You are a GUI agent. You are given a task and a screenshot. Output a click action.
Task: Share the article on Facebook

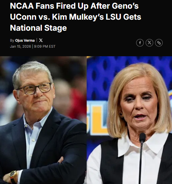(140, 43)
